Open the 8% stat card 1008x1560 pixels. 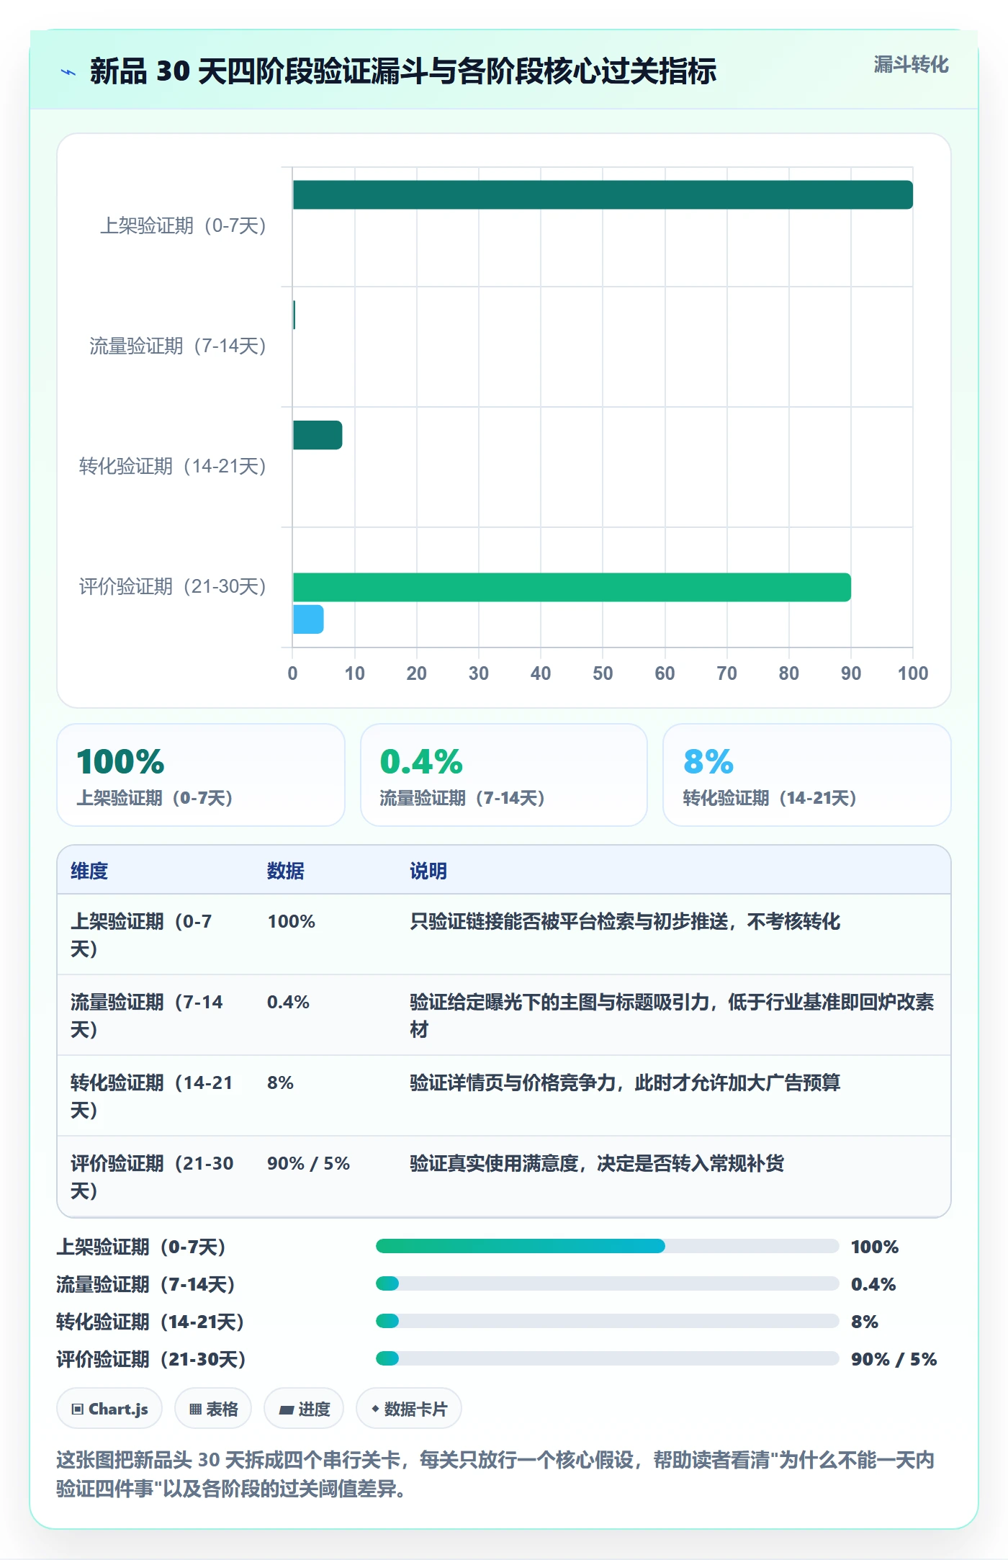point(807,775)
